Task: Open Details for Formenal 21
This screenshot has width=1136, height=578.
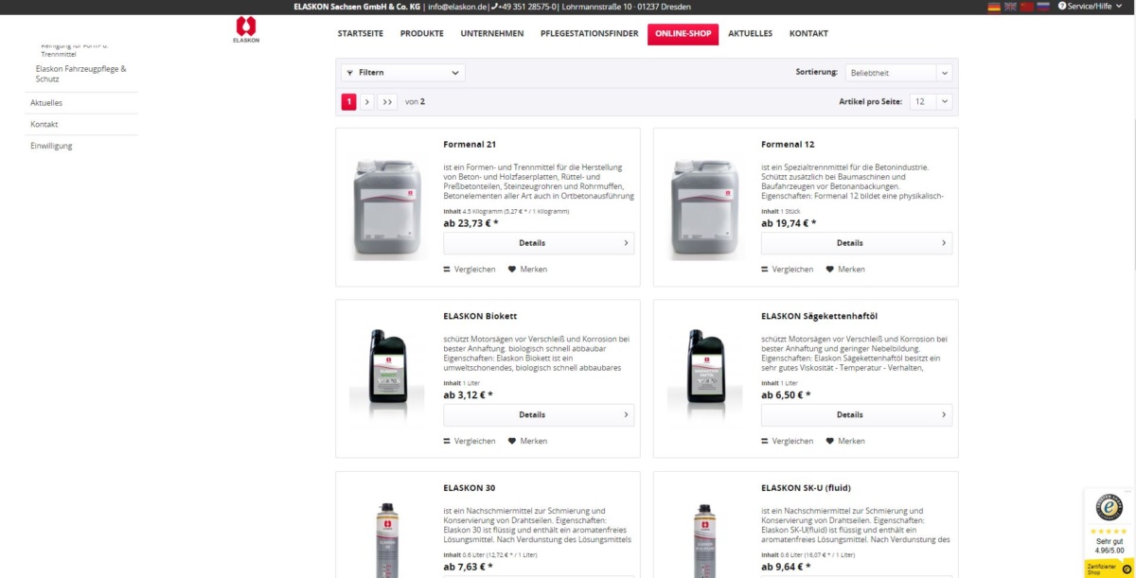Action: point(539,243)
